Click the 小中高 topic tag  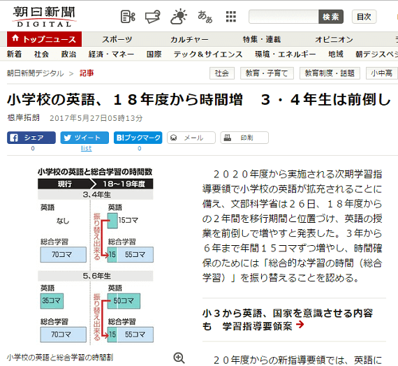[382, 73]
